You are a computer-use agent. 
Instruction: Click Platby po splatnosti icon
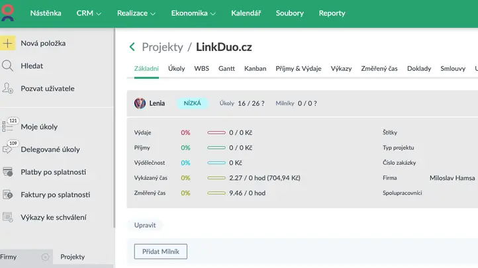point(8,172)
